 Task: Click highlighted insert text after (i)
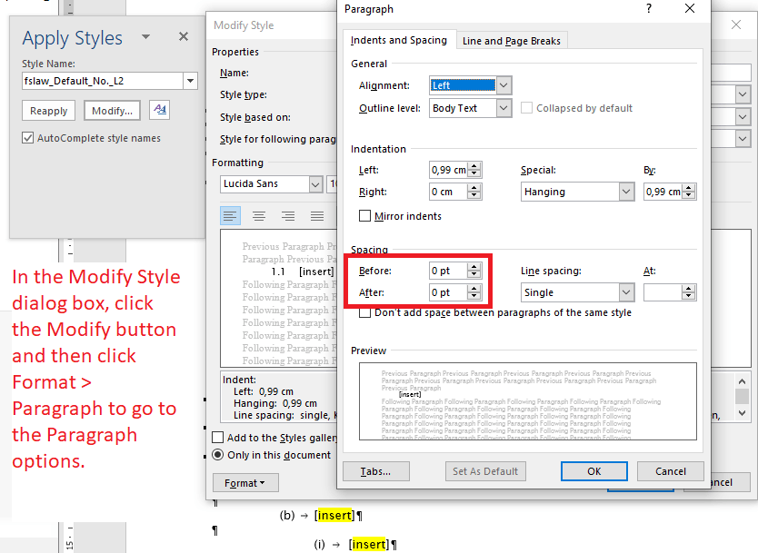(368, 544)
